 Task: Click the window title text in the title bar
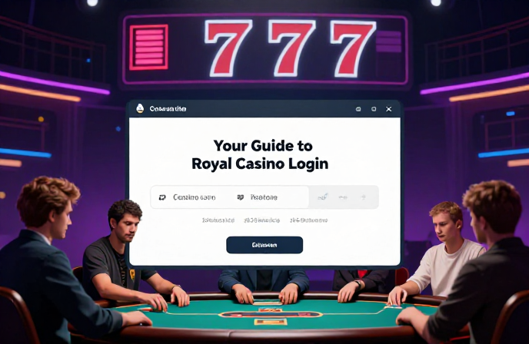pyautogui.click(x=168, y=109)
